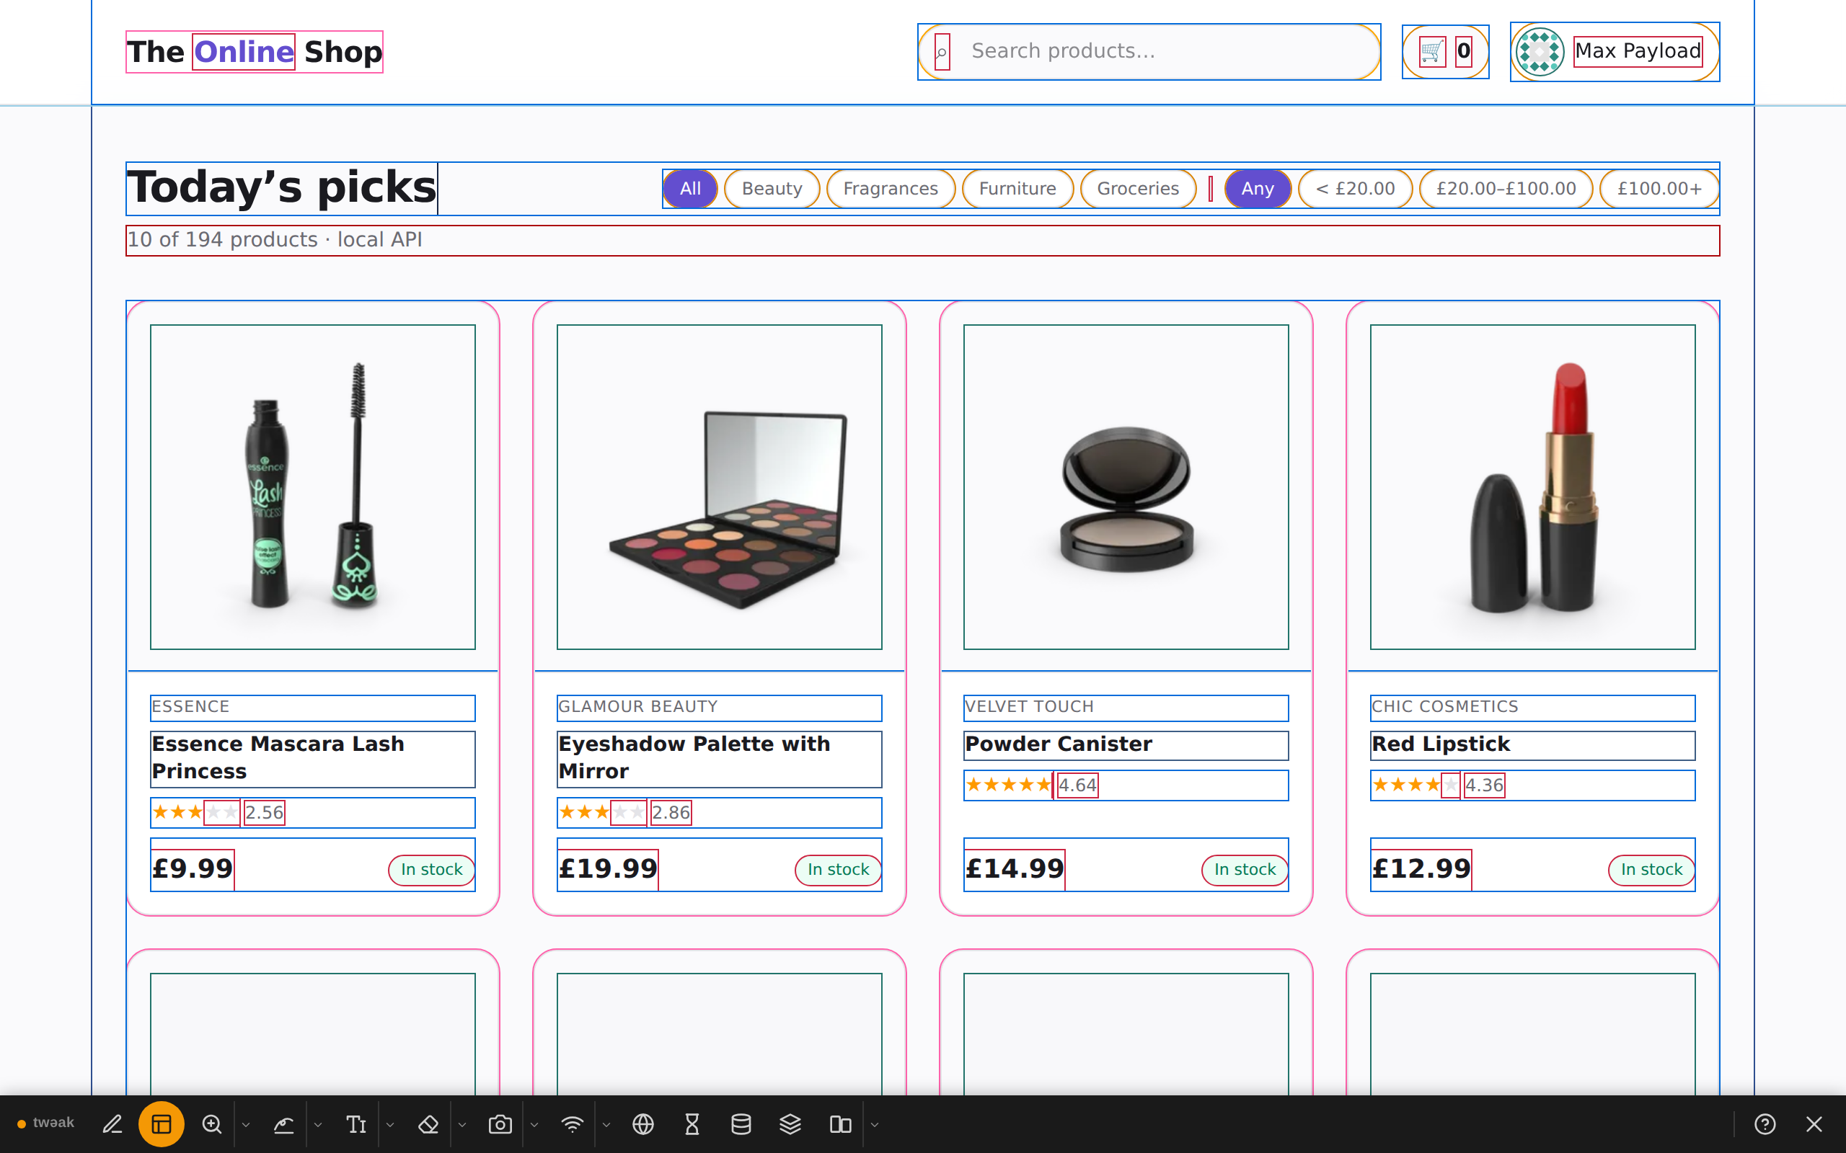Close the tweak toolbar
The width and height of the screenshot is (1846, 1153).
click(1814, 1124)
